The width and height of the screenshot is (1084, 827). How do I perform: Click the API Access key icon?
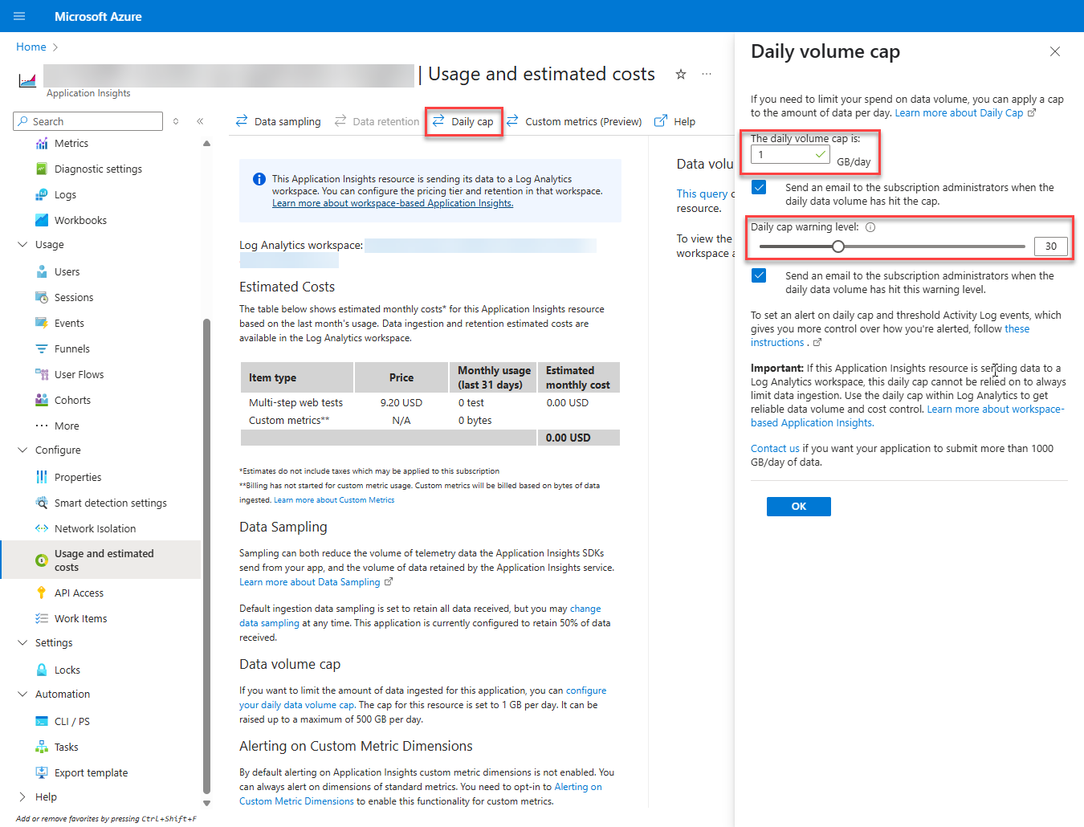tap(42, 593)
